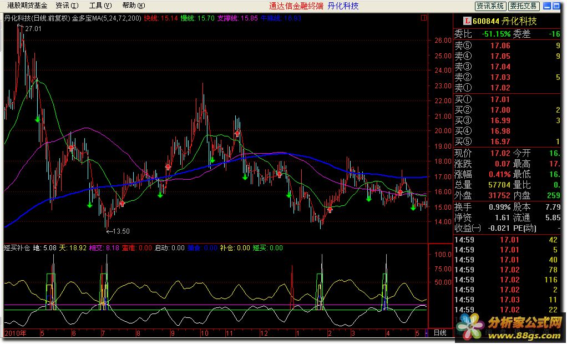Select the 买④ 16.98 bid row
This screenshot has height=344, width=567.
(507, 131)
